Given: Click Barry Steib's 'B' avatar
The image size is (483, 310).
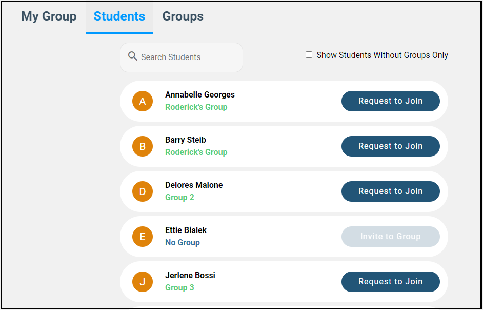Looking at the screenshot, I should pyautogui.click(x=143, y=146).
